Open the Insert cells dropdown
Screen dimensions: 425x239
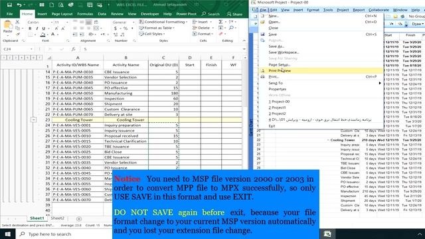click(x=202, y=22)
